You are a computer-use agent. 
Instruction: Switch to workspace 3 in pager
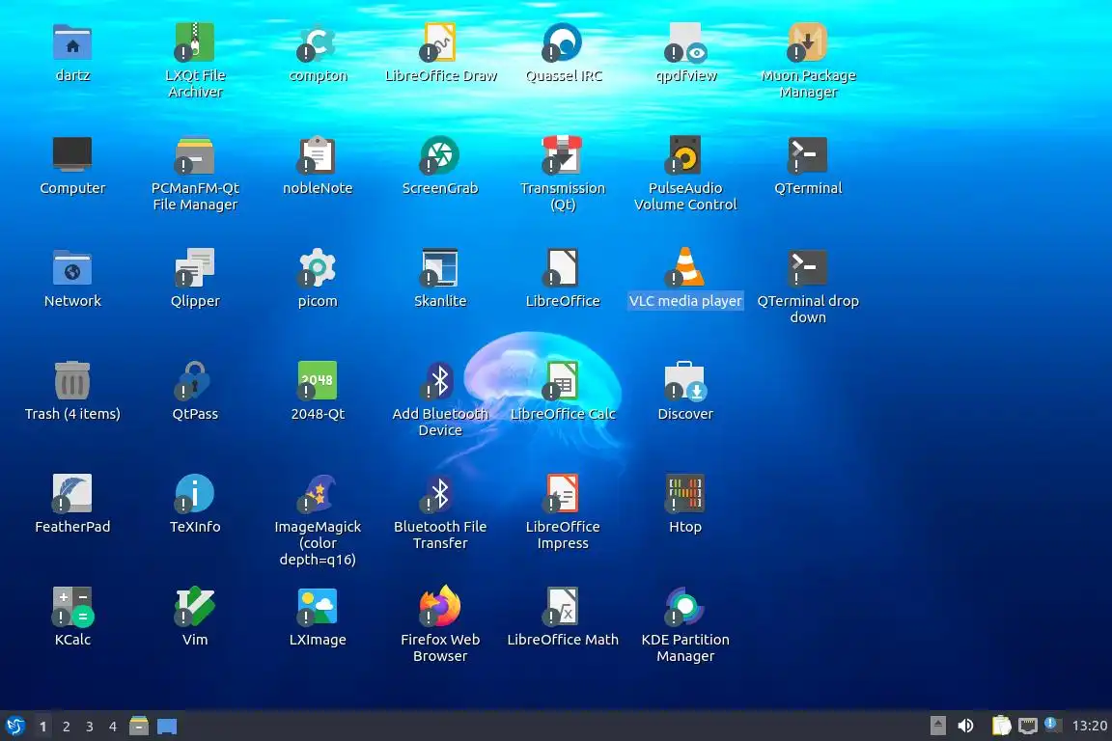(x=90, y=727)
